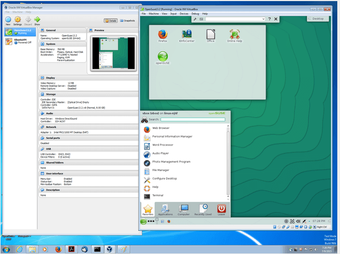The image size is (340, 254).
Task: Launch Personal Information Manager
Action: [x=184, y=137]
